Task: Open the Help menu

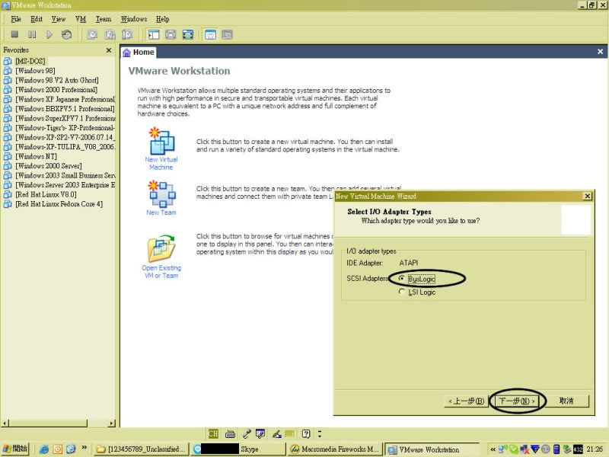Action: [163, 19]
